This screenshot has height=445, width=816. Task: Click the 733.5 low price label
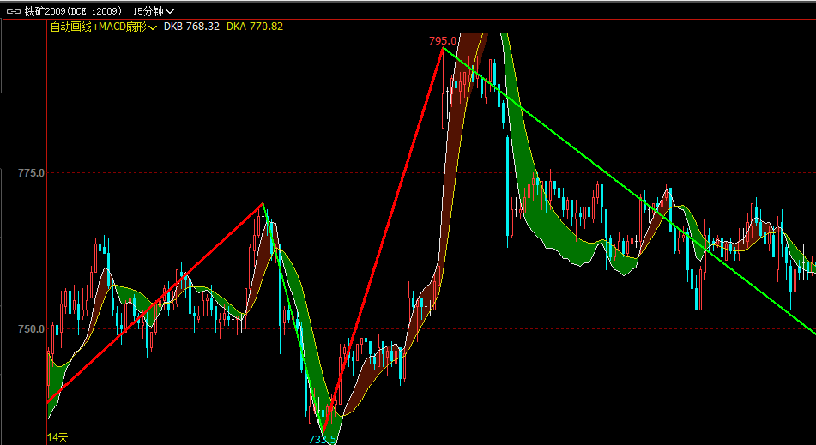(323, 440)
